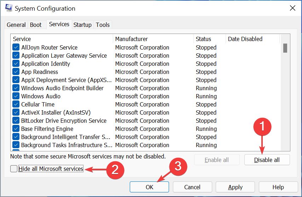Open the Boot tab
The width and height of the screenshot is (302, 197).
36,25
